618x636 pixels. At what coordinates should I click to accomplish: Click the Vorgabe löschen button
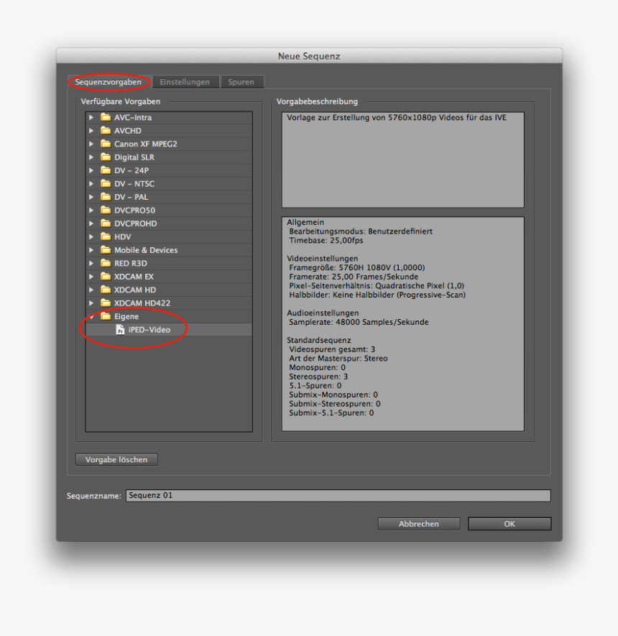[116, 459]
